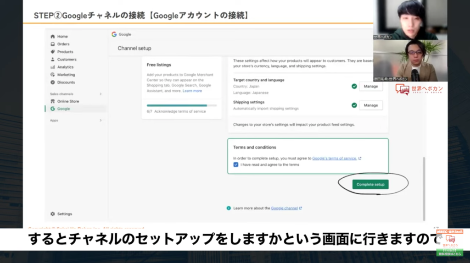Click the top presenter webcam thumbnail
Screen dimensions: 470x263
click(410, 20)
